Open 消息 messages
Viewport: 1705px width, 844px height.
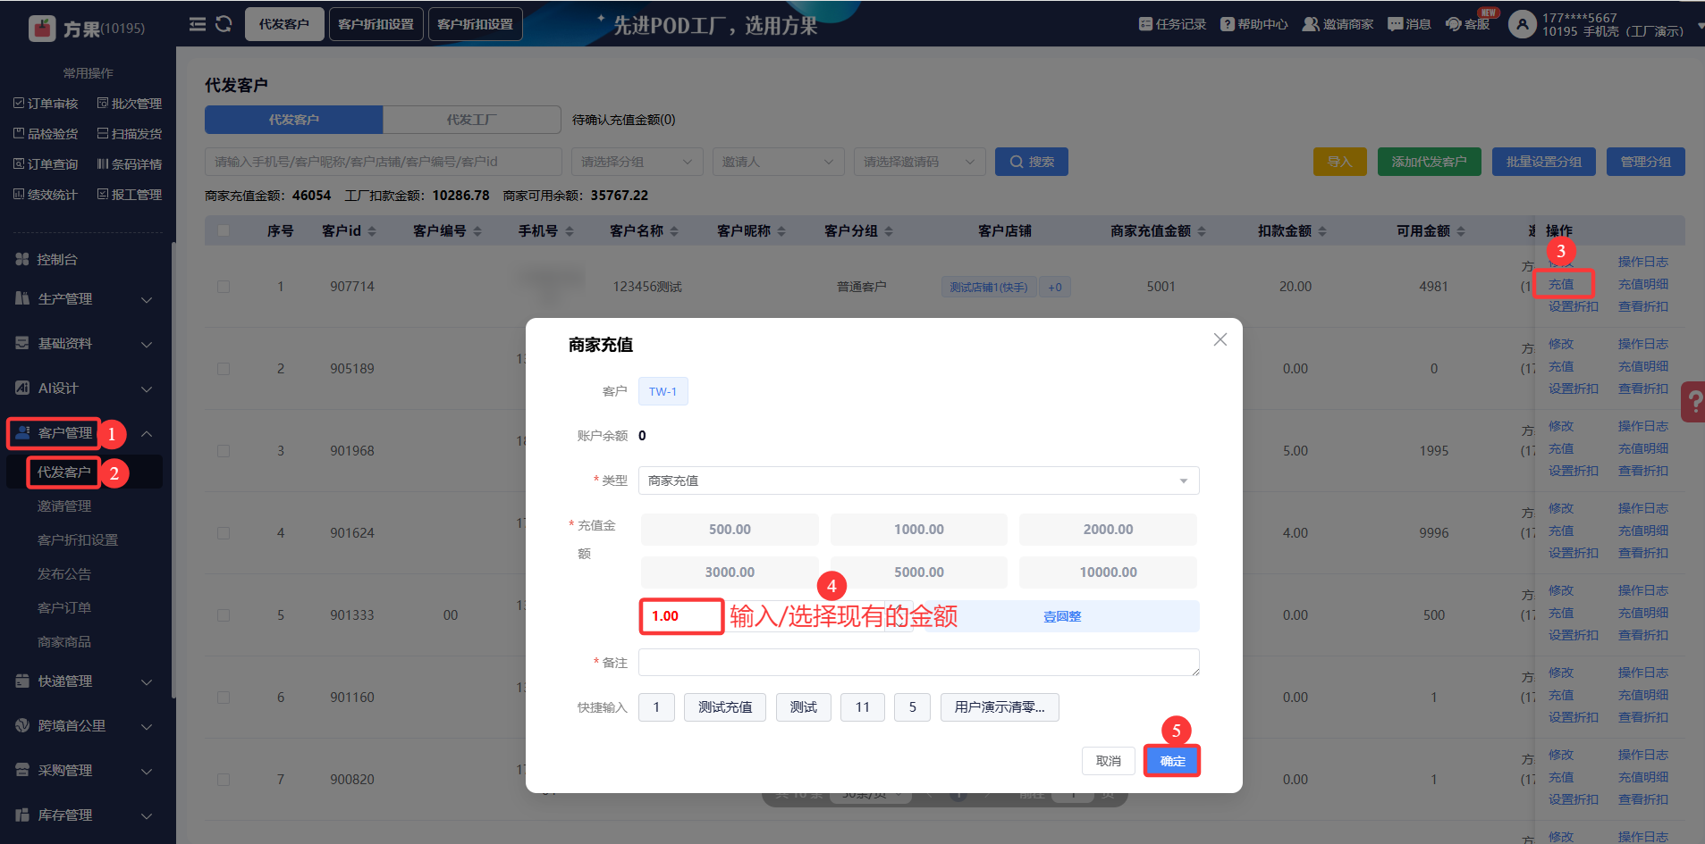click(1409, 24)
